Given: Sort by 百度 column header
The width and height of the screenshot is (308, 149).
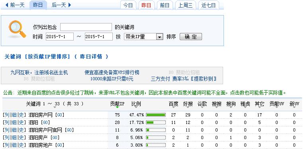Looking at the screenshot, I should click(173, 104).
